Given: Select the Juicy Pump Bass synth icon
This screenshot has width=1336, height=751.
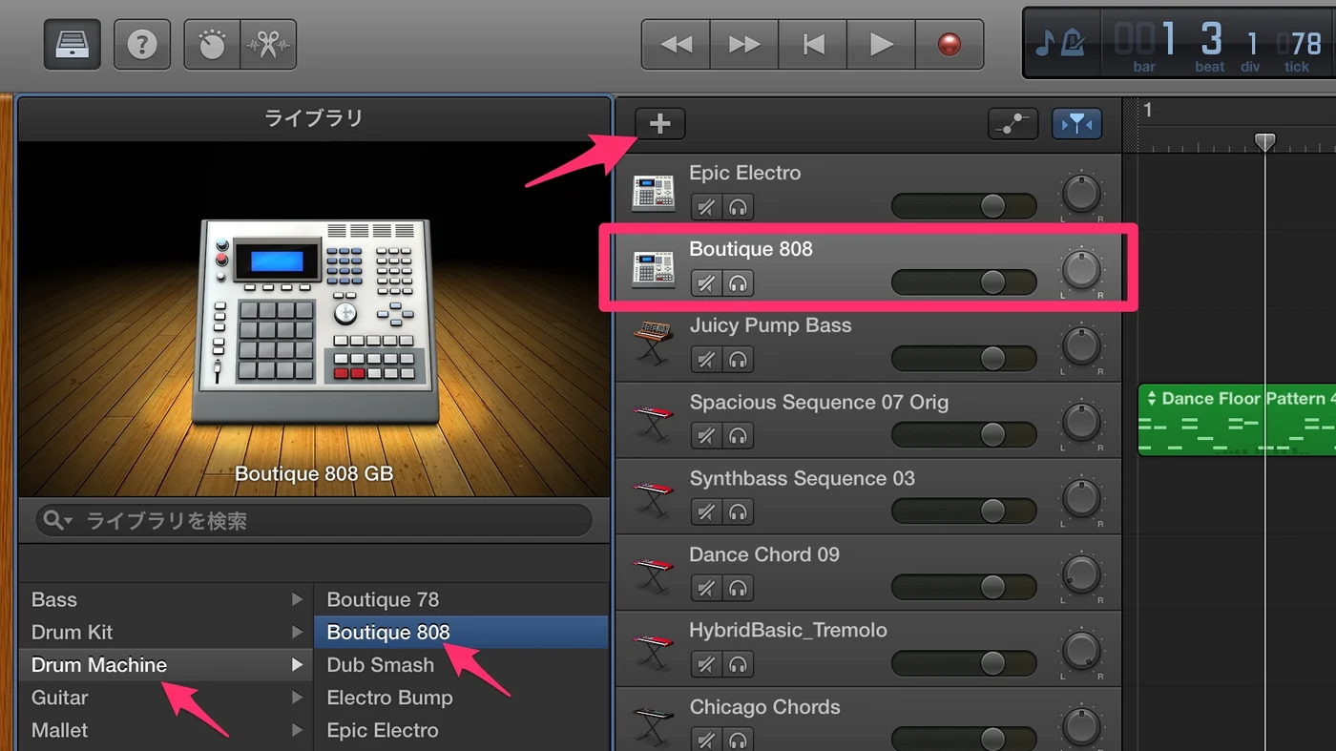Looking at the screenshot, I should coord(653,344).
